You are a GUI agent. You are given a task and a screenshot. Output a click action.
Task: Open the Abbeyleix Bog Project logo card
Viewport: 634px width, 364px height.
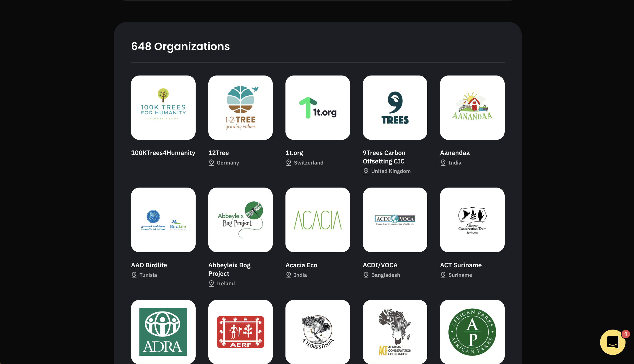240,220
